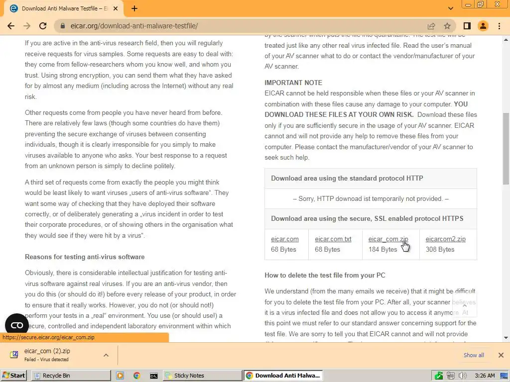The height and width of the screenshot is (382, 510).
Task: Open the tab search chevron
Action: (450, 8)
